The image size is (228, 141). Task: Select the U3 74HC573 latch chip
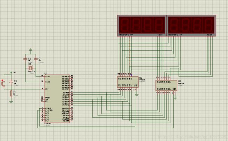tap(166, 85)
